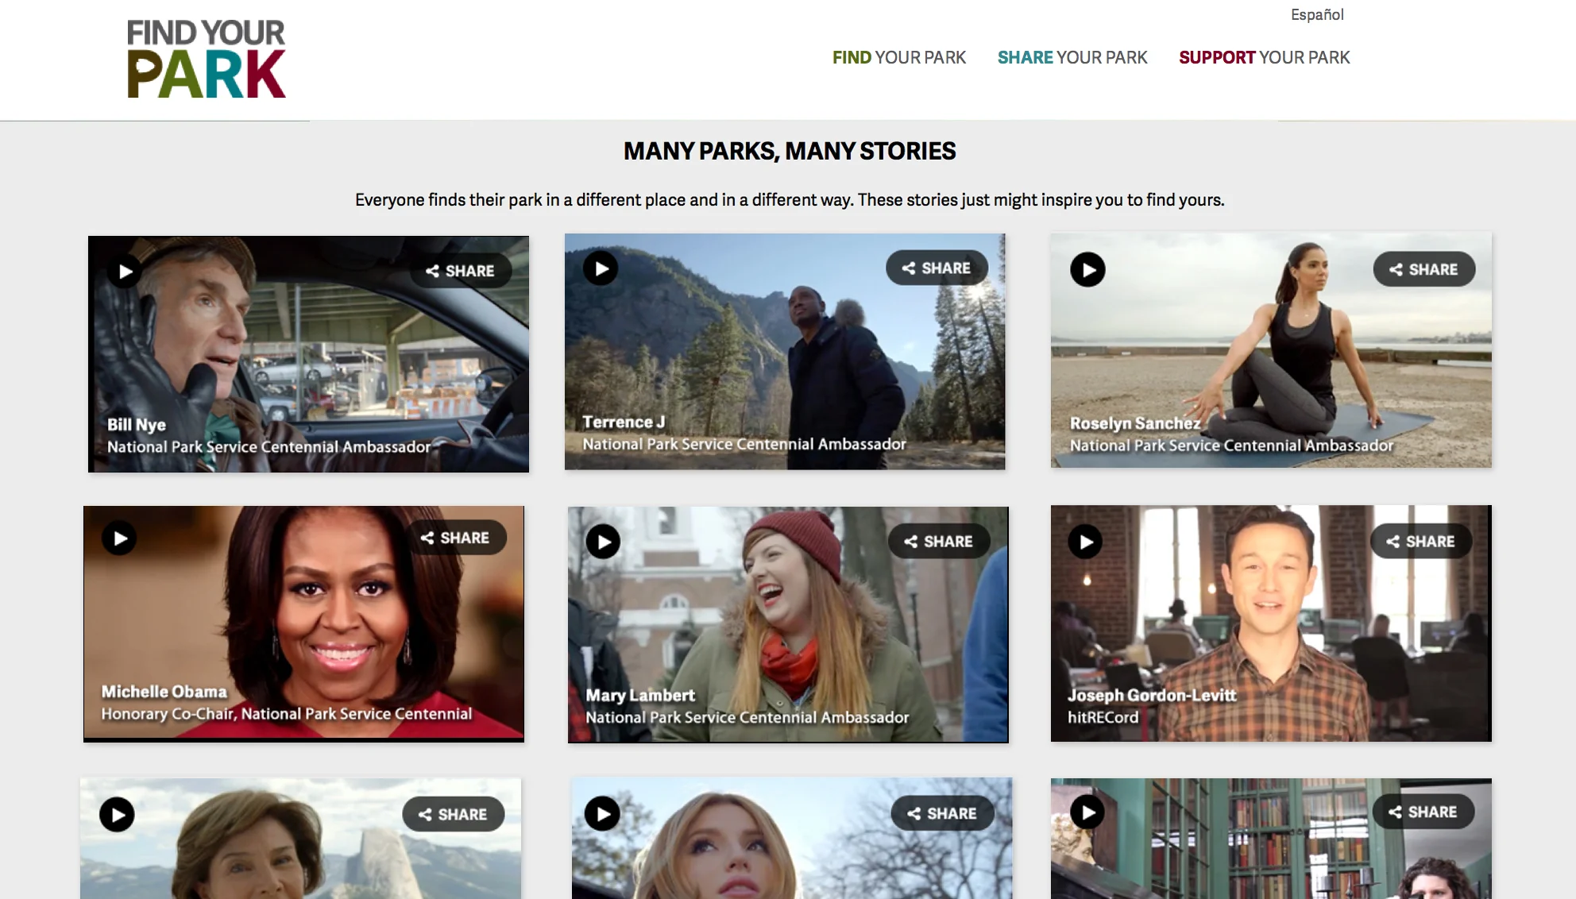This screenshot has height=899, width=1576.
Task: Share the Michelle Obama story
Action: (x=455, y=538)
